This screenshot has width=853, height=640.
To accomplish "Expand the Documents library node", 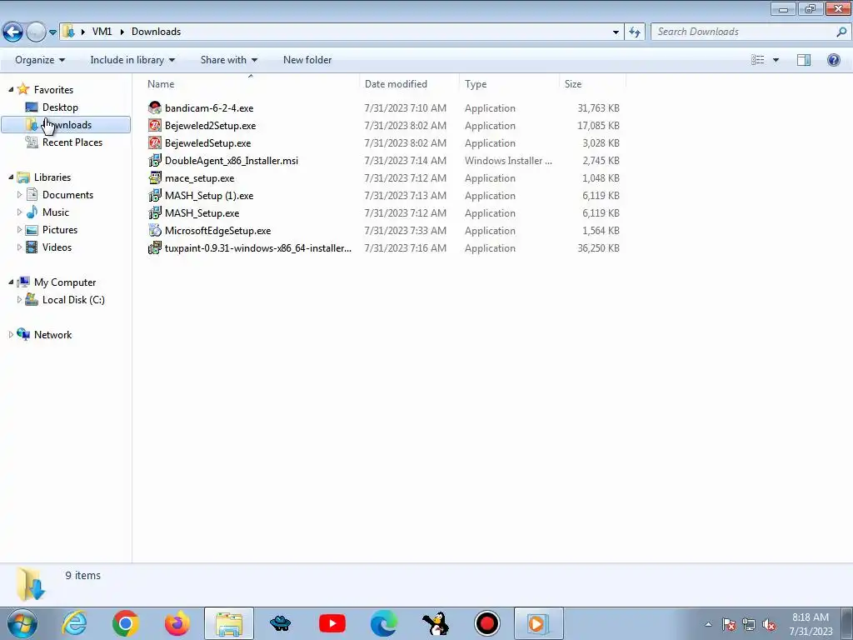I will (20, 194).
